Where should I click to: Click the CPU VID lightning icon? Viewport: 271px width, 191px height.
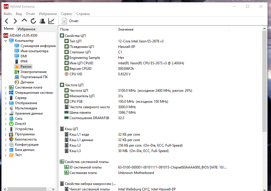pos(66,74)
